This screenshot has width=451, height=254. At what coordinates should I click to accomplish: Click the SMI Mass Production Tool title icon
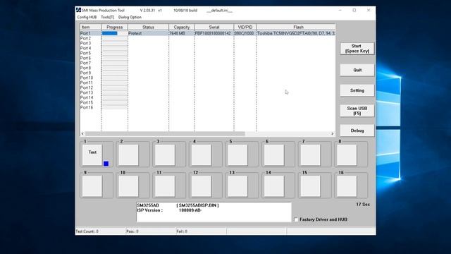[78, 10]
